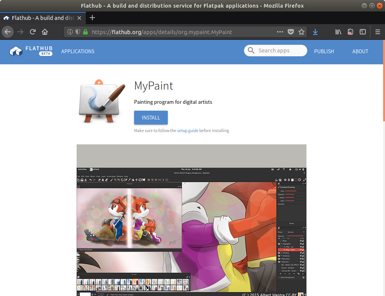The width and height of the screenshot is (385, 296).
Task: Save page to Pocket
Action: 291,32
